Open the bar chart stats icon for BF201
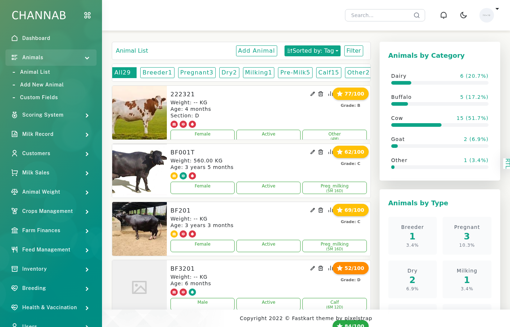This screenshot has height=327, width=510. (330, 210)
